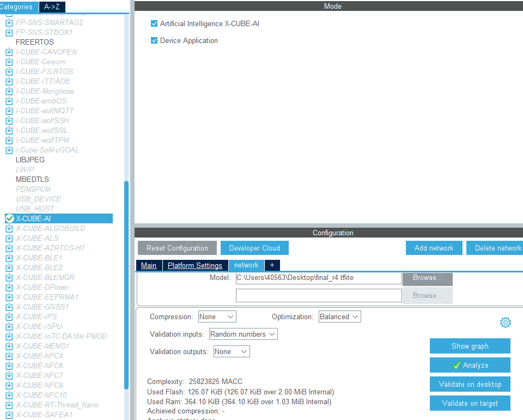Viewport: 523px width, 420px height.
Task: Click Validate on target button
Action: [x=470, y=403]
